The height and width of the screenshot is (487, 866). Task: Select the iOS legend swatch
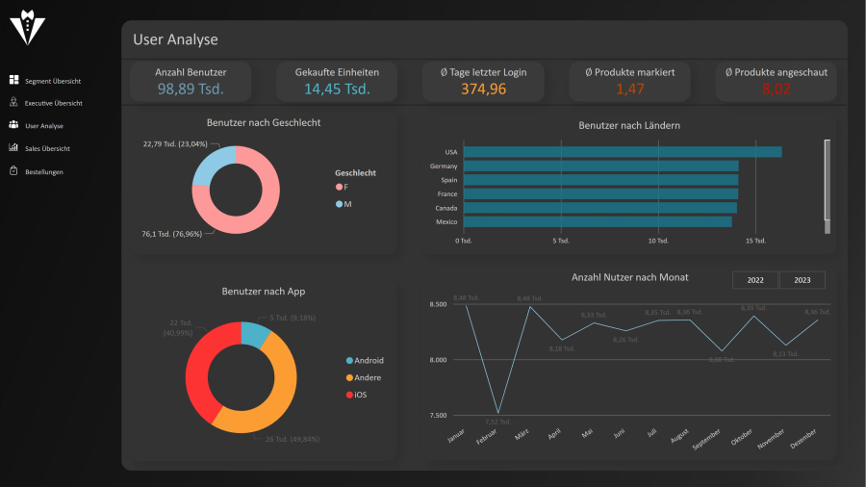pos(349,395)
